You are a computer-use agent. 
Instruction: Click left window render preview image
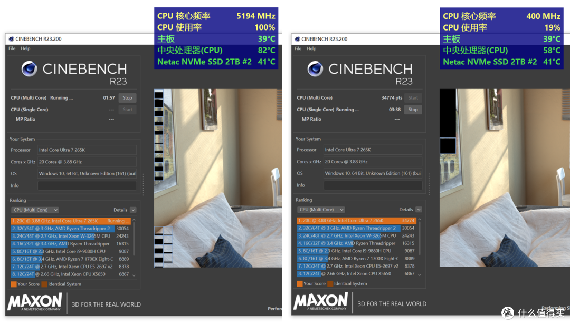218,178
